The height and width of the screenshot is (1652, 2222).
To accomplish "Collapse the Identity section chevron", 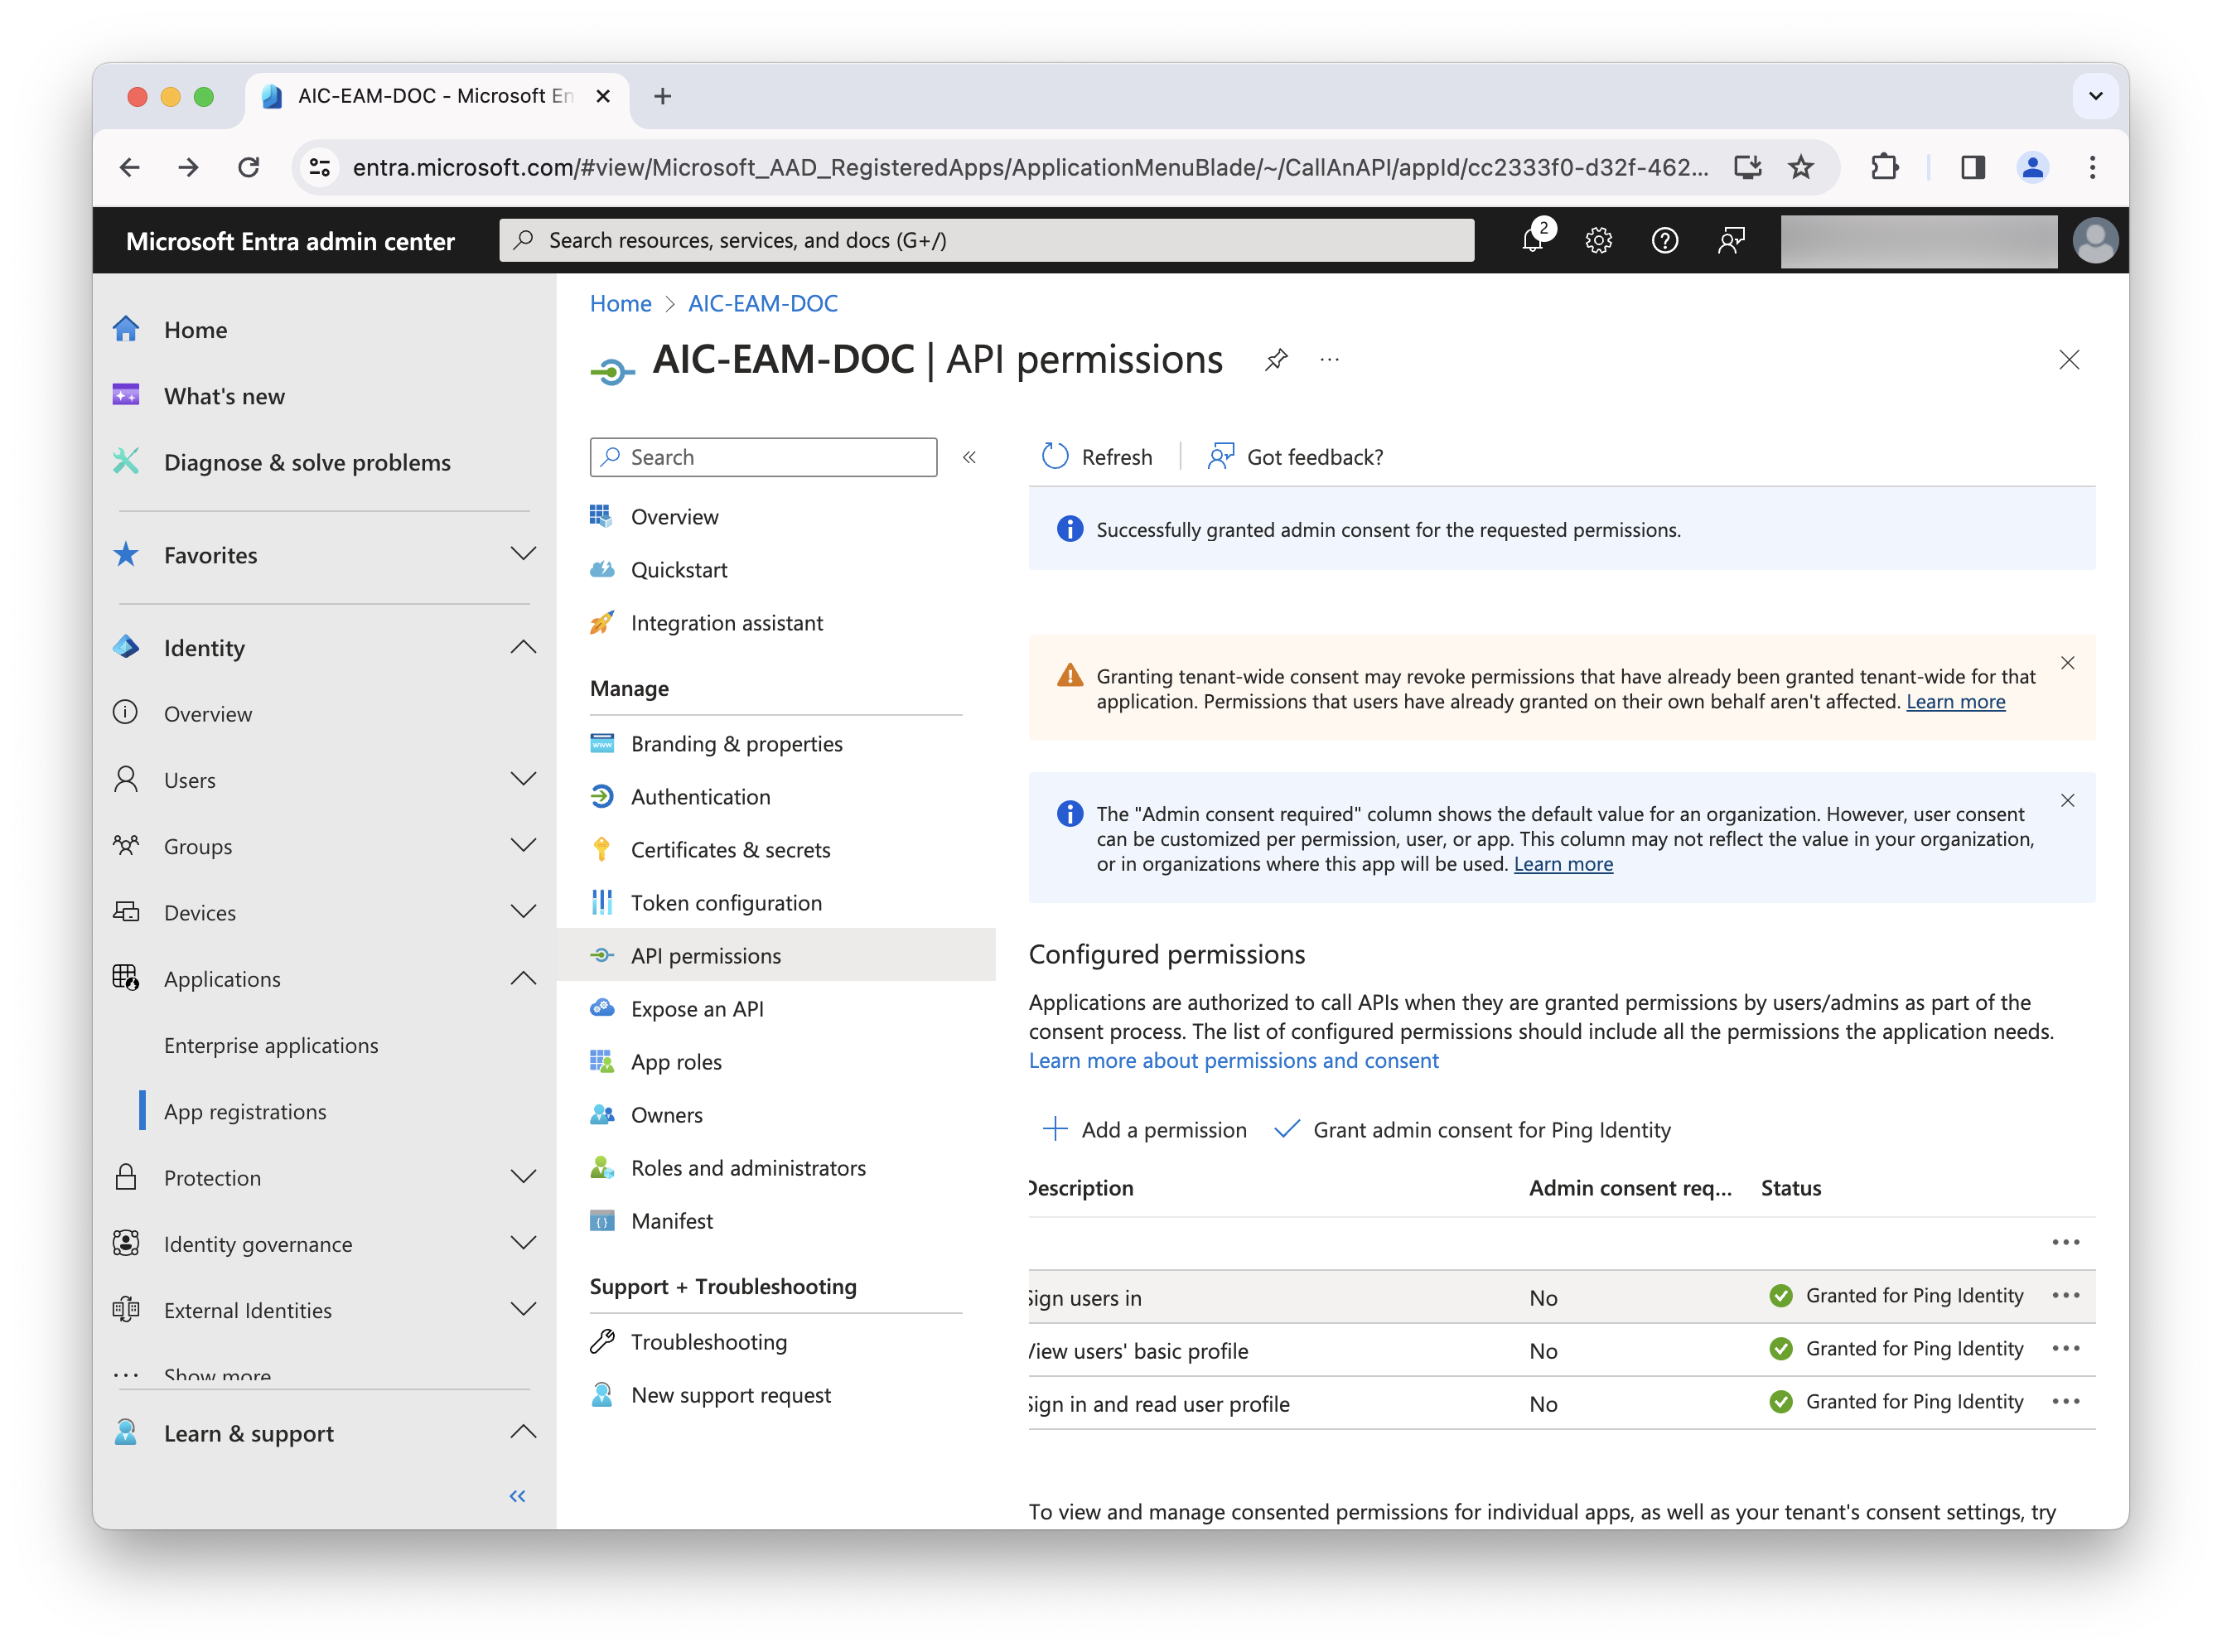I will pyautogui.click(x=523, y=647).
